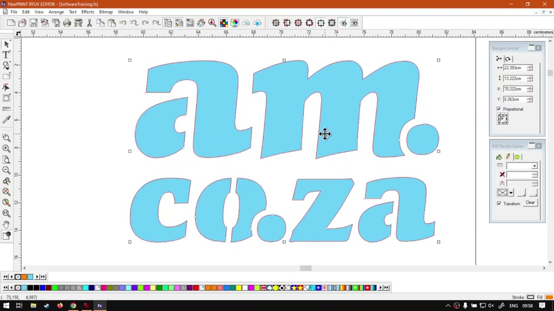Open the stroke style dropdown
Screen dimensions: 554x311
(x=535, y=166)
